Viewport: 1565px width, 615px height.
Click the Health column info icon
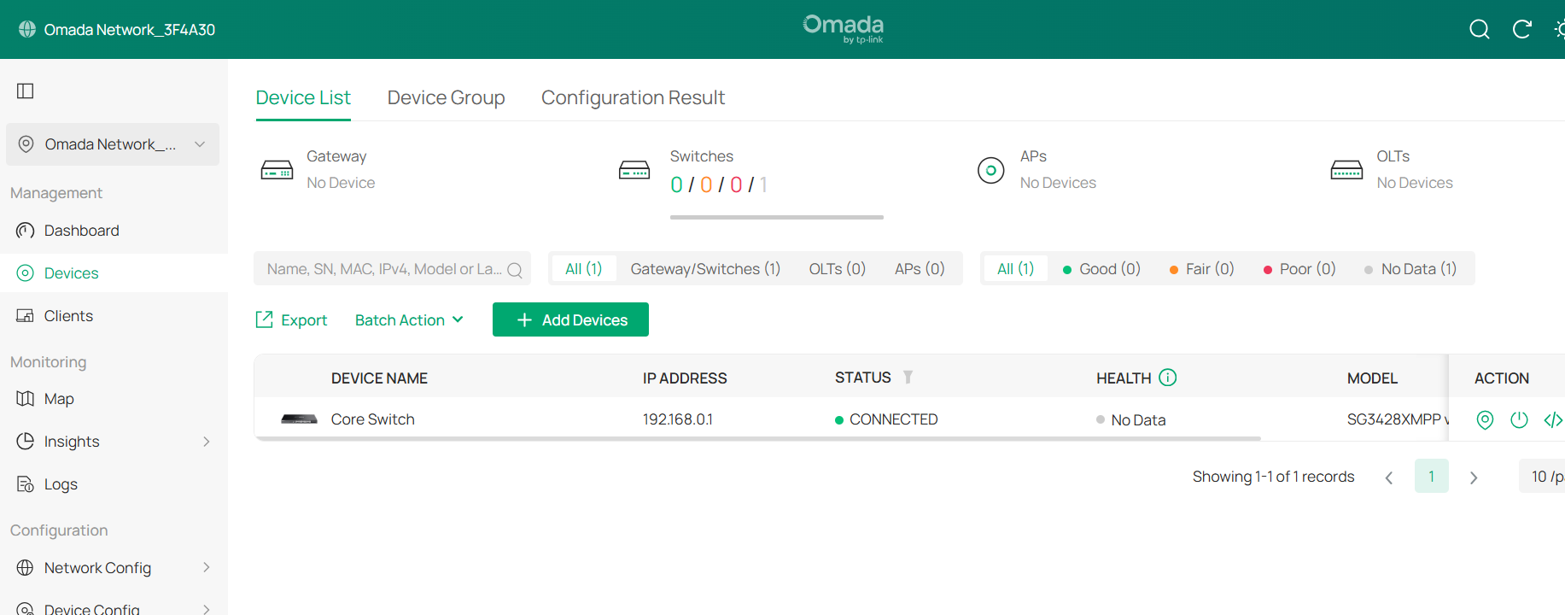point(1168,378)
